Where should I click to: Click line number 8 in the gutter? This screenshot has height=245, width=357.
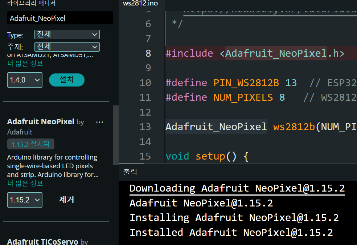tap(148, 53)
